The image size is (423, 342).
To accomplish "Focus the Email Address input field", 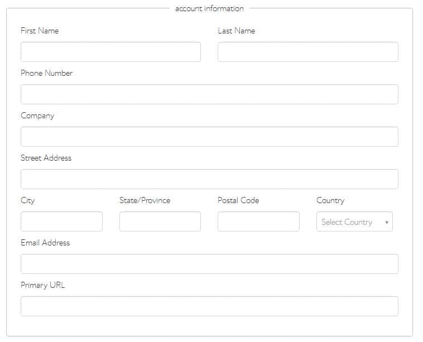I will coord(209,264).
